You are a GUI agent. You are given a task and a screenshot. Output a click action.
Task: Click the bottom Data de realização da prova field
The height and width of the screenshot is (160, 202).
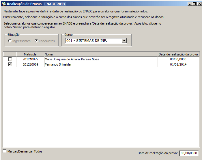pos(189,153)
